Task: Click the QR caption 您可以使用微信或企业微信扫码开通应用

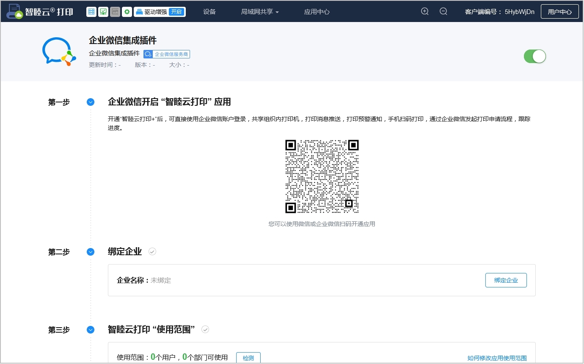Action: 322,224
